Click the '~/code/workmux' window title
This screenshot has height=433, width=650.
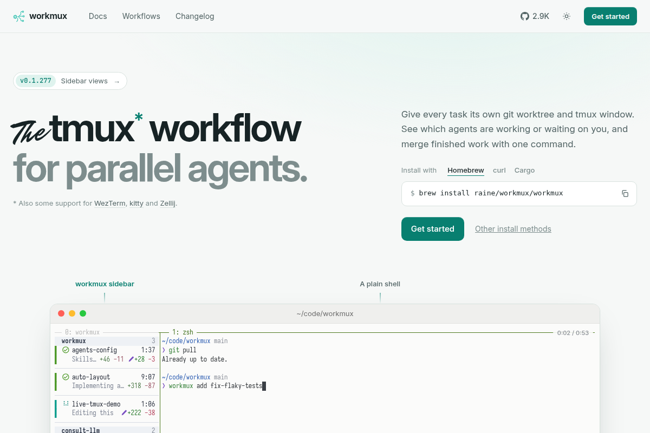coord(325,313)
